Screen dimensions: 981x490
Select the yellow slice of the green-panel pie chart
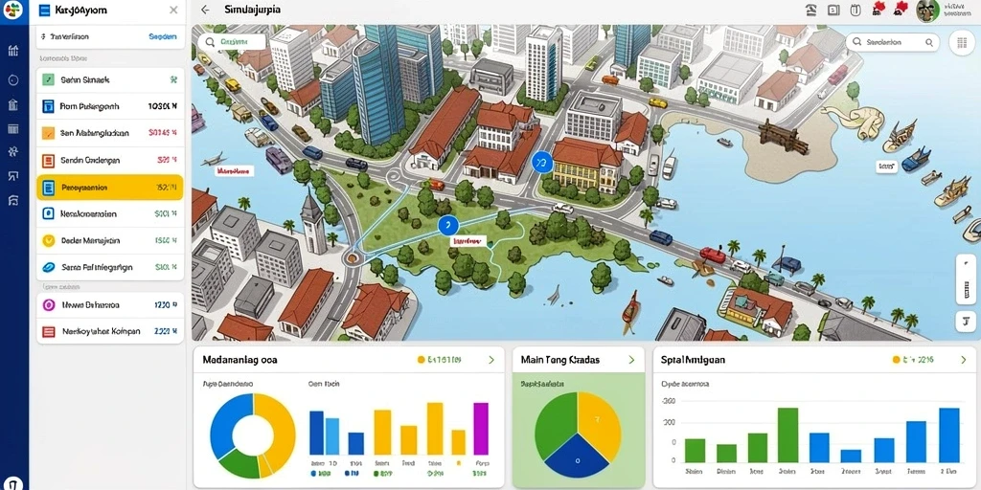coord(598,422)
